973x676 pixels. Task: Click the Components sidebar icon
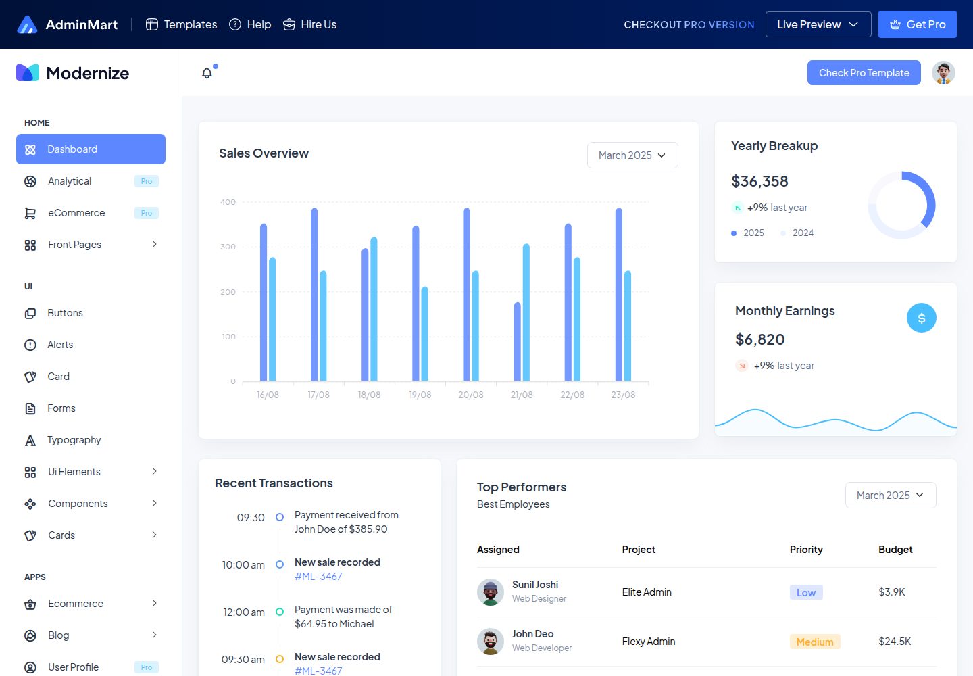tap(30, 504)
